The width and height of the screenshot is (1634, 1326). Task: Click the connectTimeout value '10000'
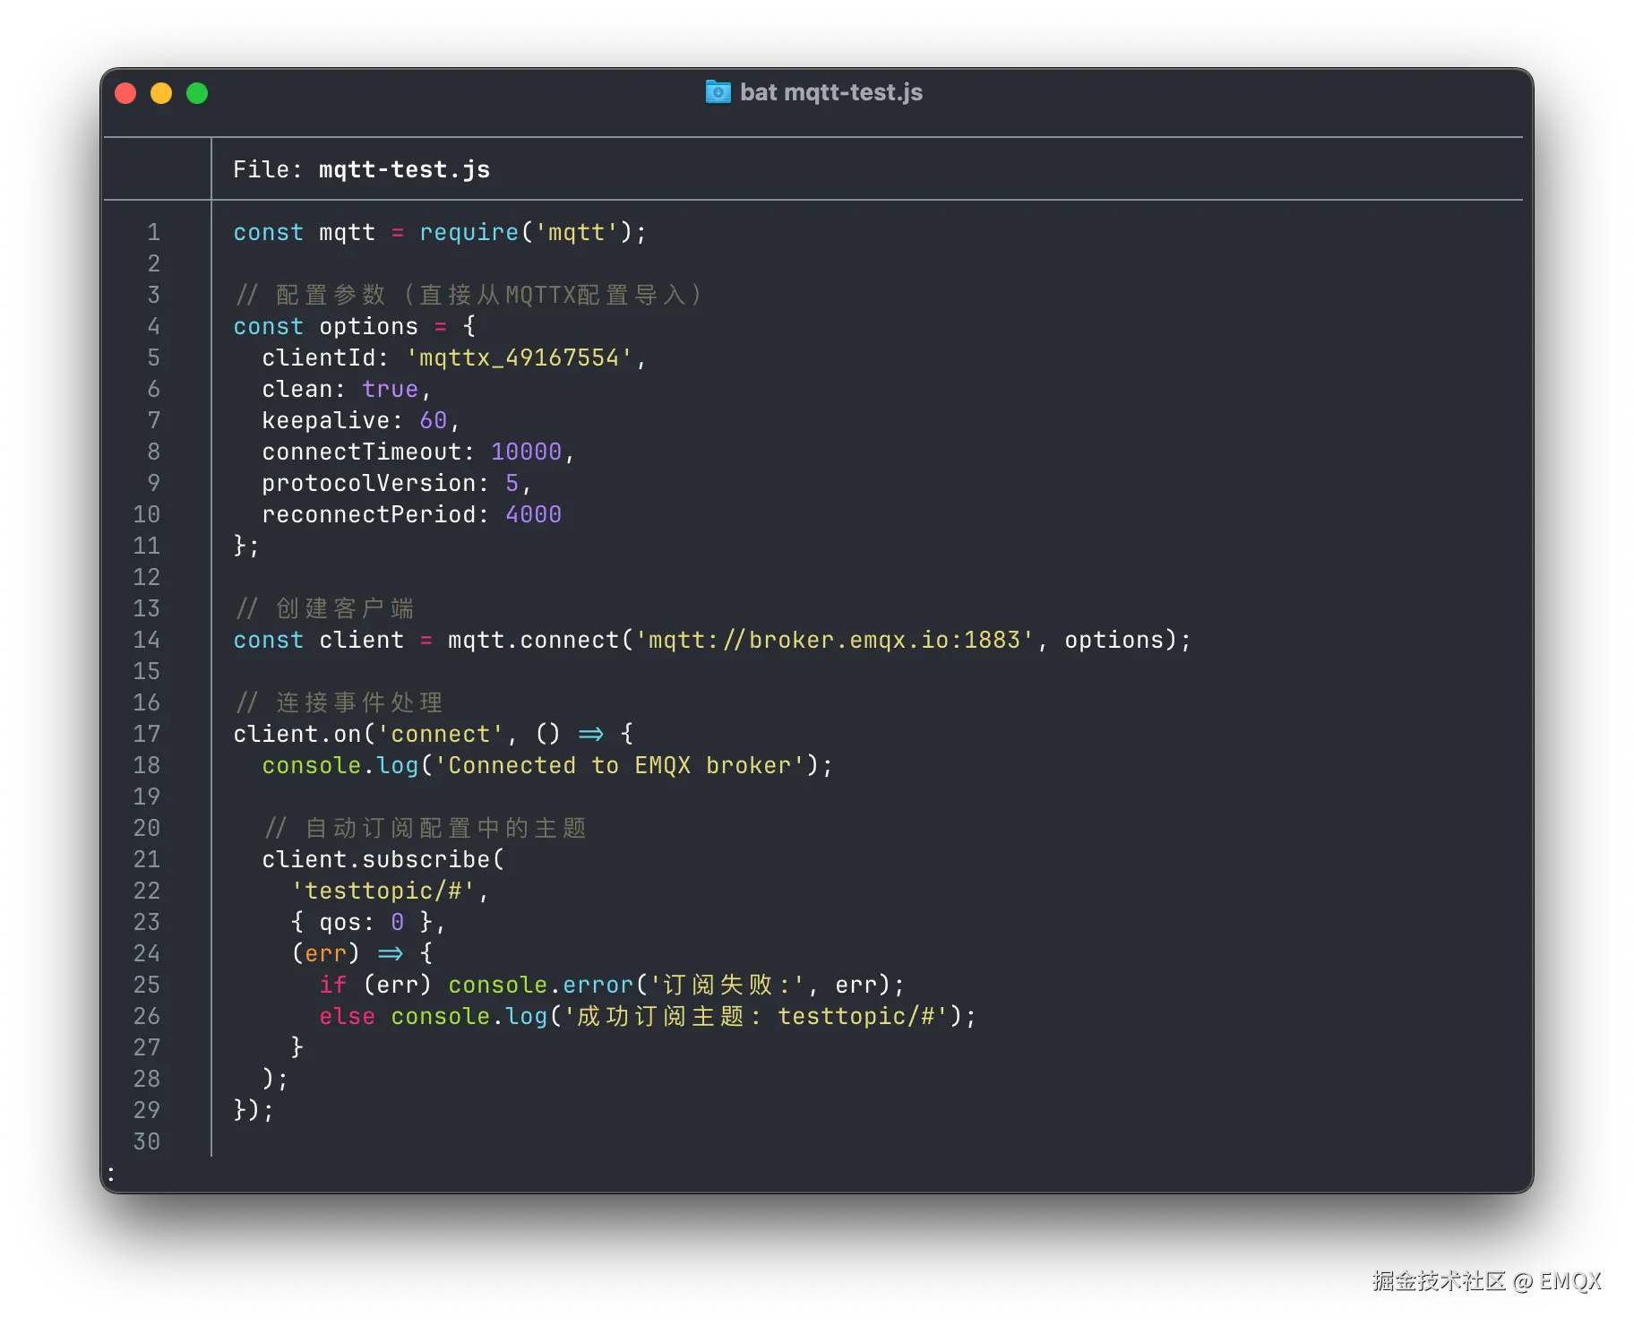(x=526, y=452)
